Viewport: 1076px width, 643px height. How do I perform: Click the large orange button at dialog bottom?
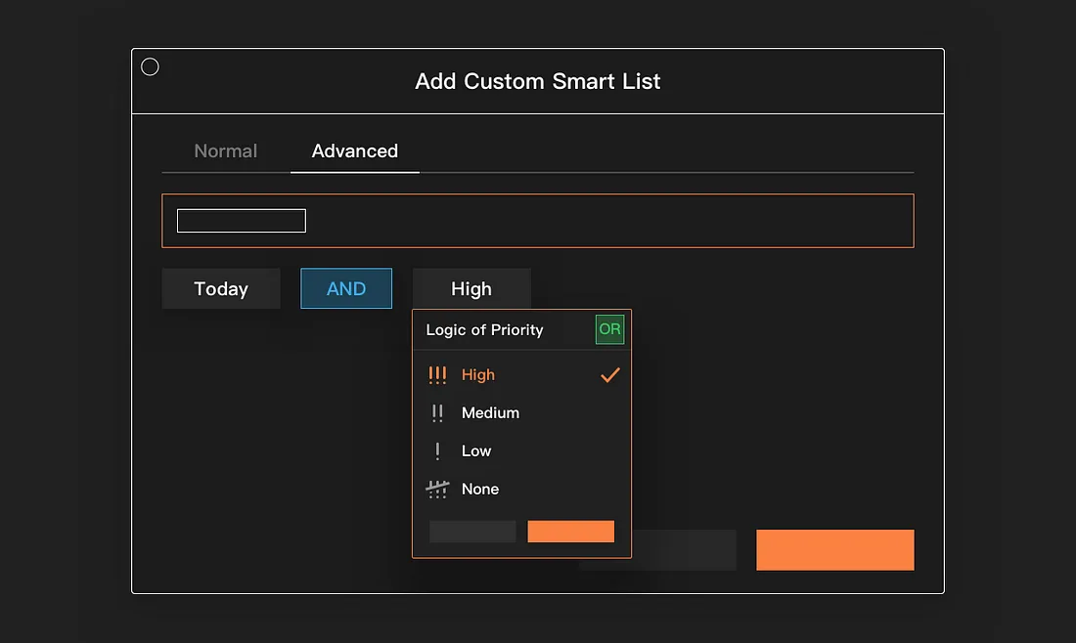pyautogui.click(x=834, y=550)
